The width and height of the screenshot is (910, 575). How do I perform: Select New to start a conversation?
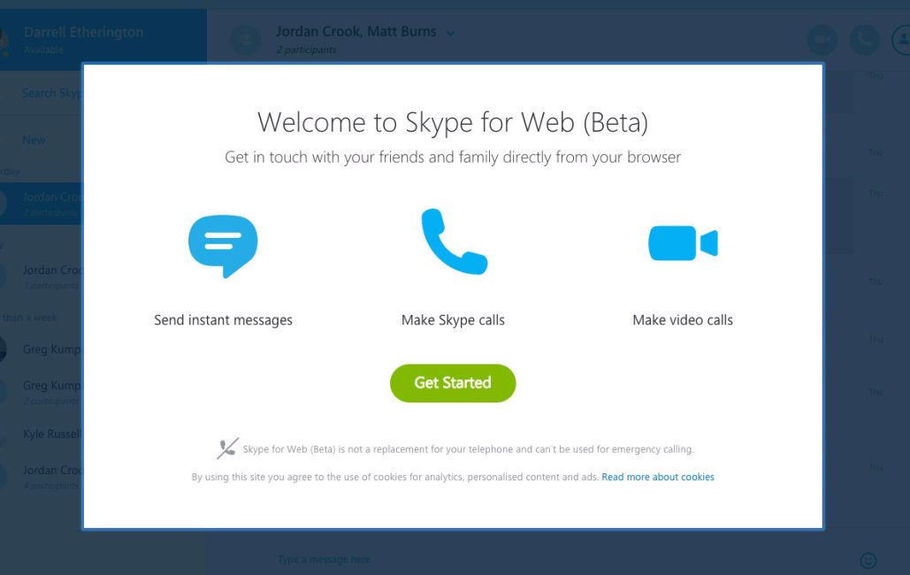[34, 140]
